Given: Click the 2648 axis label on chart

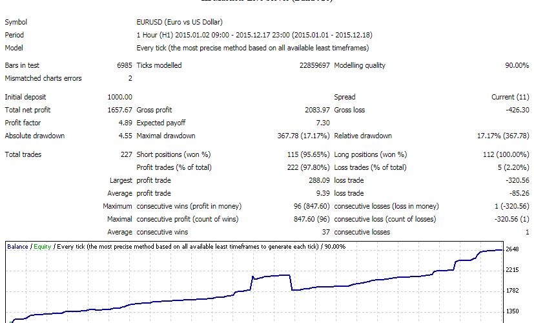Looking at the screenshot, I should coord(514,249).
